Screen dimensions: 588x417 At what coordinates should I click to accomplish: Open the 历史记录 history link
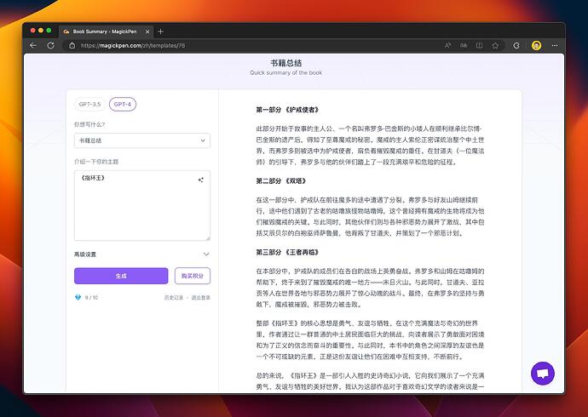click(x=174, y=298)
